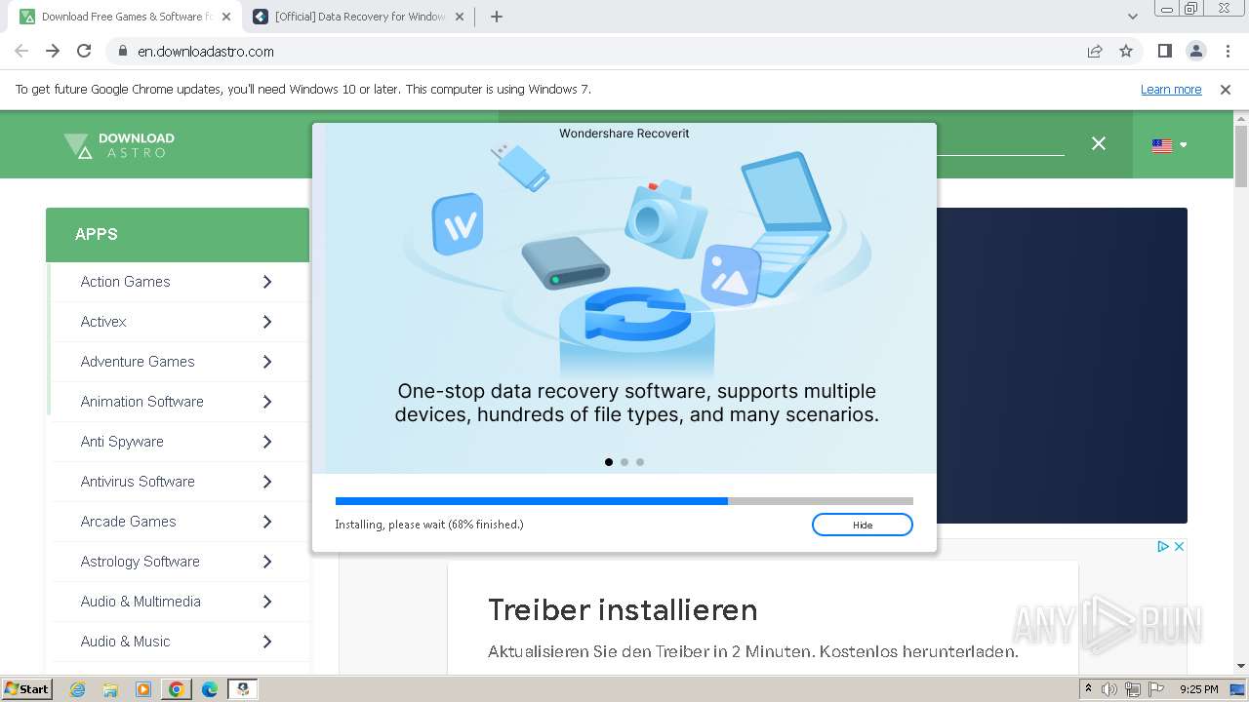Open the network tray icon
This screenshot has height=702, width=1249.
click(x=1132, y=689)
